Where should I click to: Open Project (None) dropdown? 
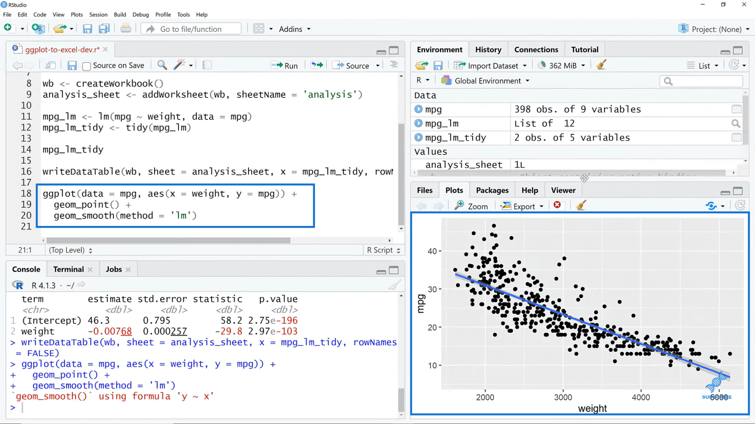tap(714, 29)
